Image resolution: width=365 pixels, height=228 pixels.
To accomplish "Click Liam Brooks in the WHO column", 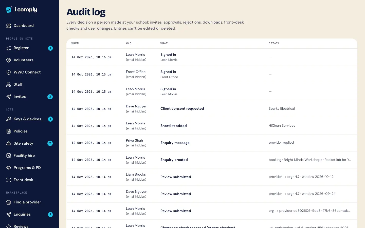I will click(136, 175).
